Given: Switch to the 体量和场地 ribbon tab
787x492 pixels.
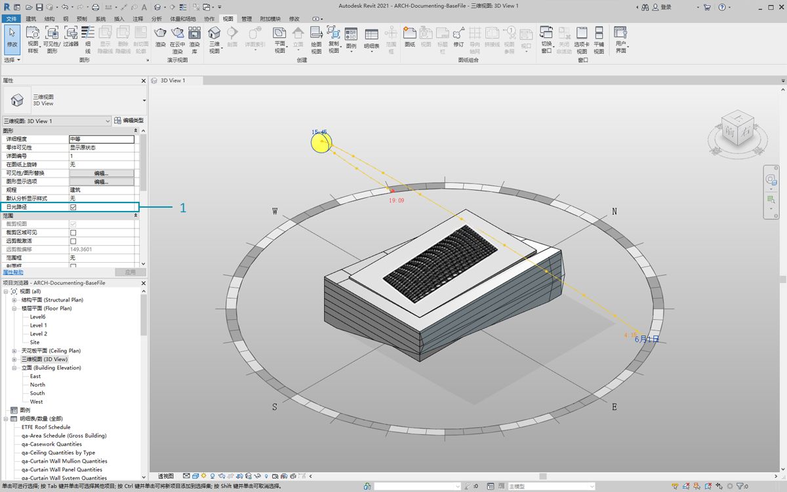Looking at the screenshot, I should click(x=184, y=19).
